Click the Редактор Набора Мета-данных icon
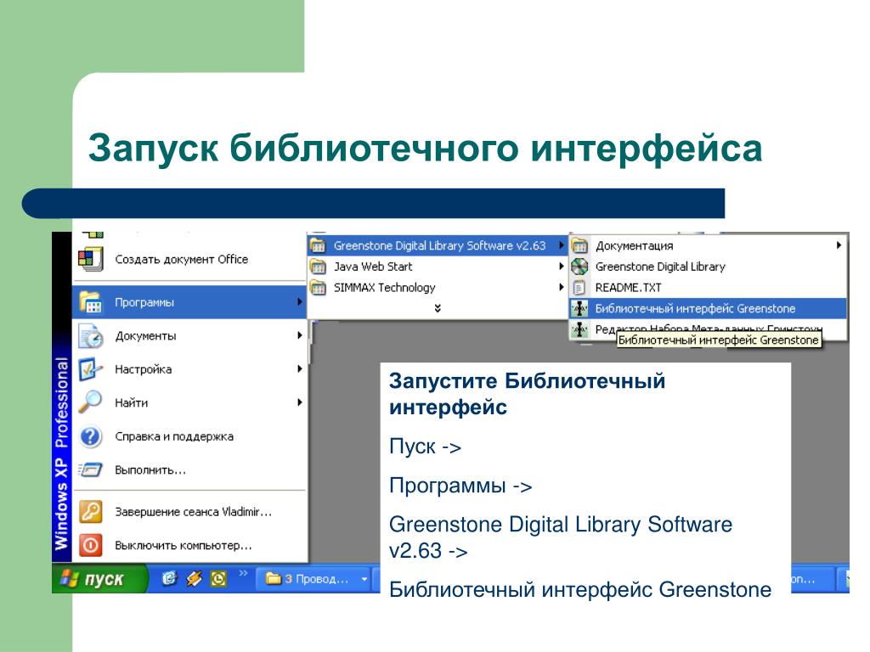Image resolution: width=870 pixels, height=652 pixels. pos(579,329)
